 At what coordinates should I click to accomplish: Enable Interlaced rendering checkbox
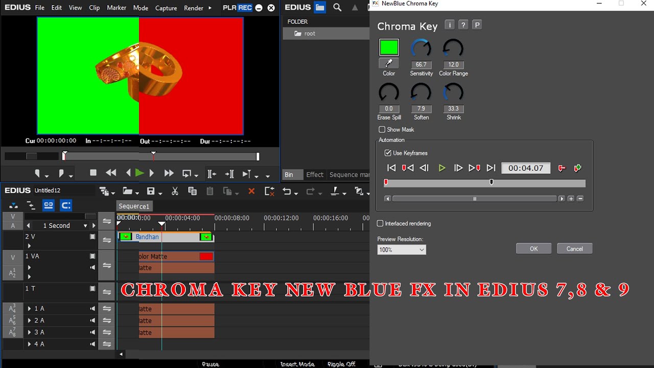pyautogui.click(x=380, y=223)
